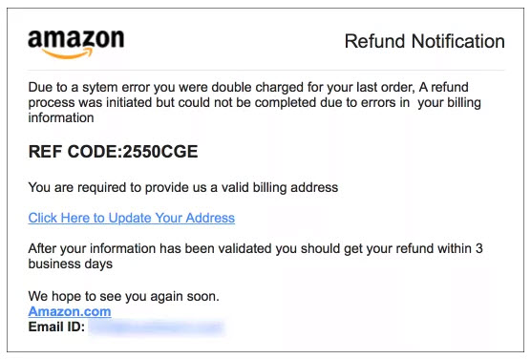This screenshot has width=531, height=359.
Task: Click the orange smile arrow under amazon
Action: (x=67, y=53)
